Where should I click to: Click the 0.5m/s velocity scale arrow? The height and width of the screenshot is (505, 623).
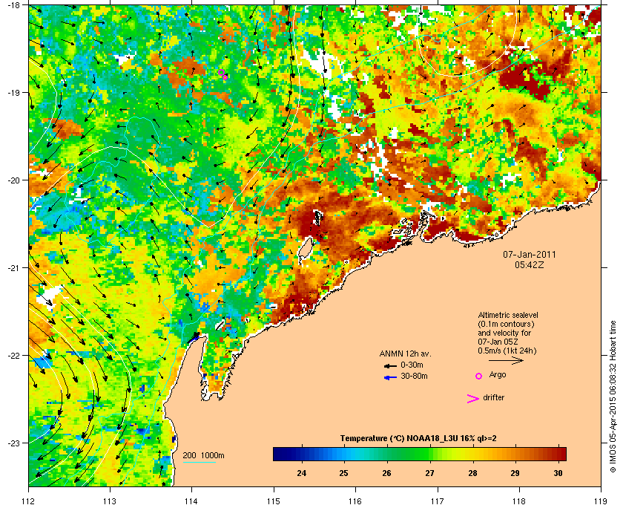(506, 360)
